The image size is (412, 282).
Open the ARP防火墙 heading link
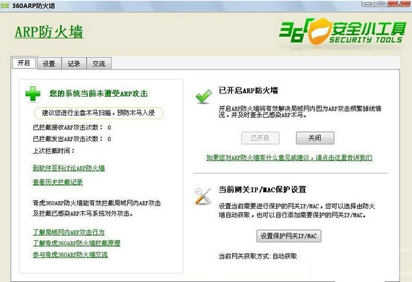(x=49, y=32)
